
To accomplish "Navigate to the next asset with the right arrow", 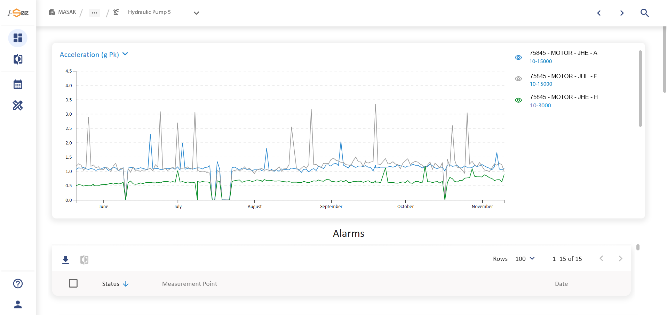I will pyautogui.click(x=622, y=13).
